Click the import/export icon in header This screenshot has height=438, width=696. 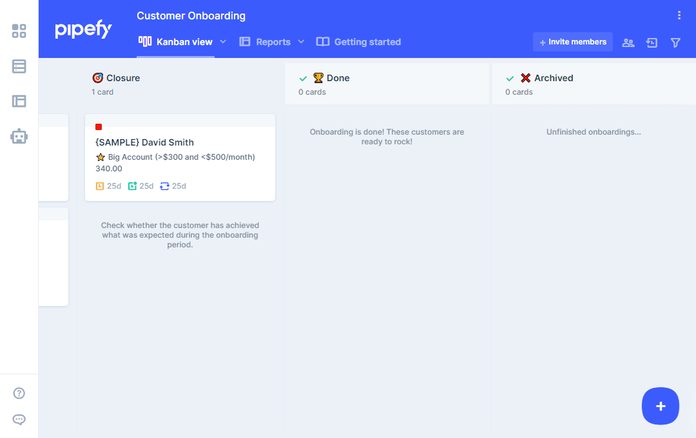coord(652,43)
